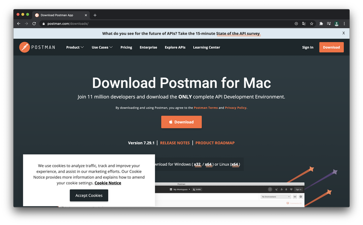This screenshot has width=363, height=225.
Task: Open a new tab with plus button
Action: pos(95,15)
